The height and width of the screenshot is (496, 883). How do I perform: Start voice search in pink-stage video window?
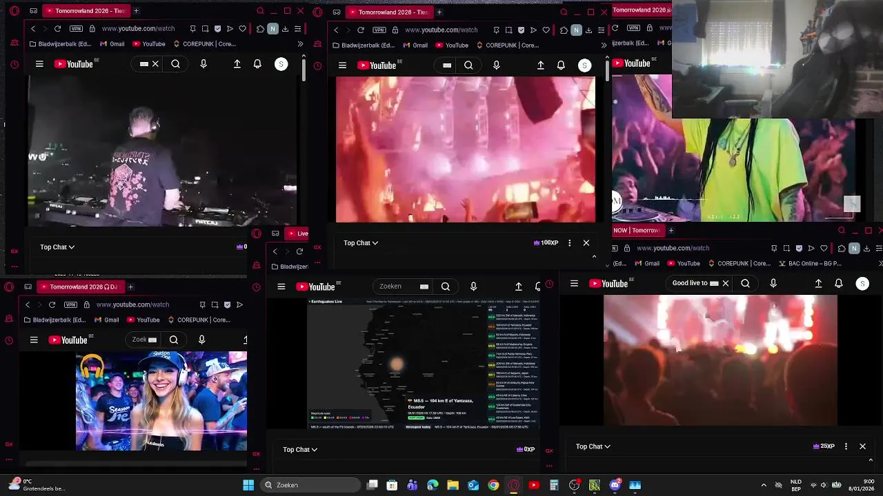click(496, 65)
